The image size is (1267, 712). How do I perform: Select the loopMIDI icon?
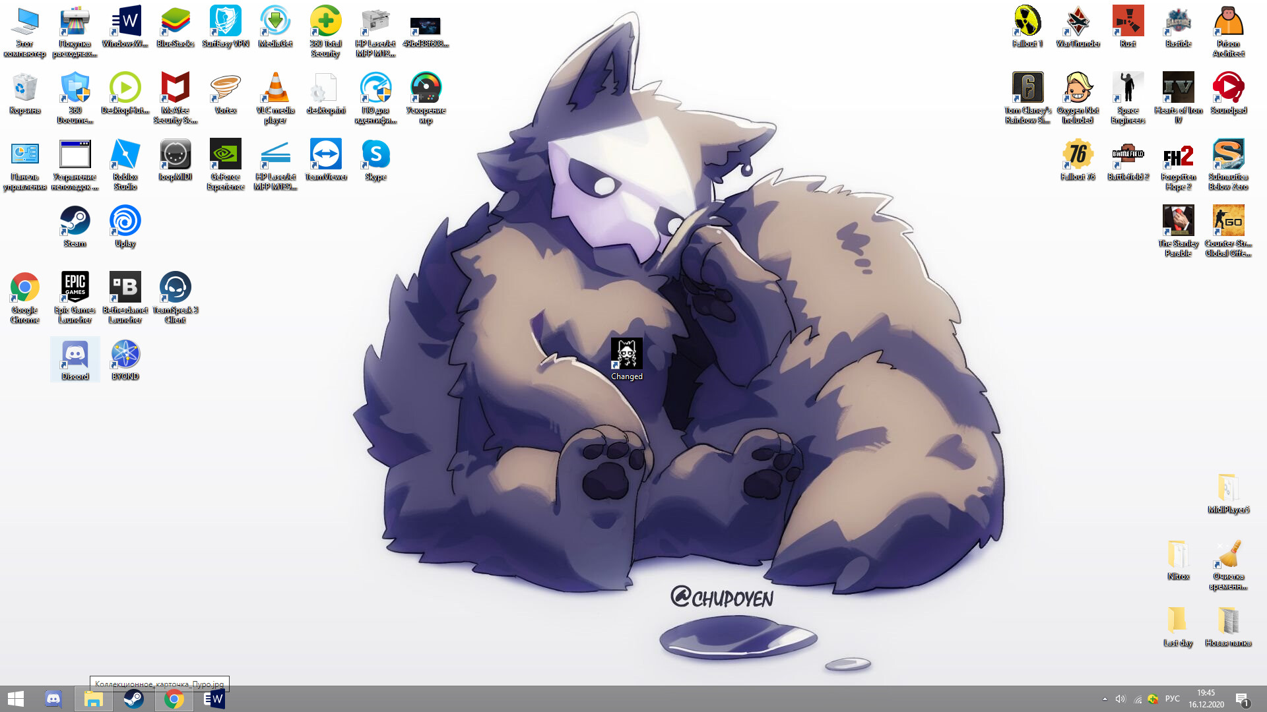pos(175,160)
